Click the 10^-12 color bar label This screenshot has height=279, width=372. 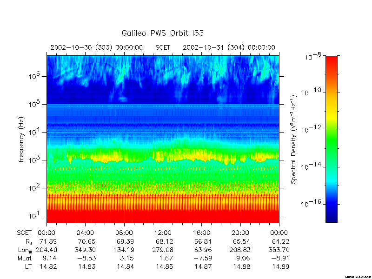312,129
